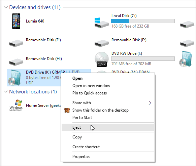
Task: Select the DVD RW Drive (I:) label
Action: click(127, 53)
